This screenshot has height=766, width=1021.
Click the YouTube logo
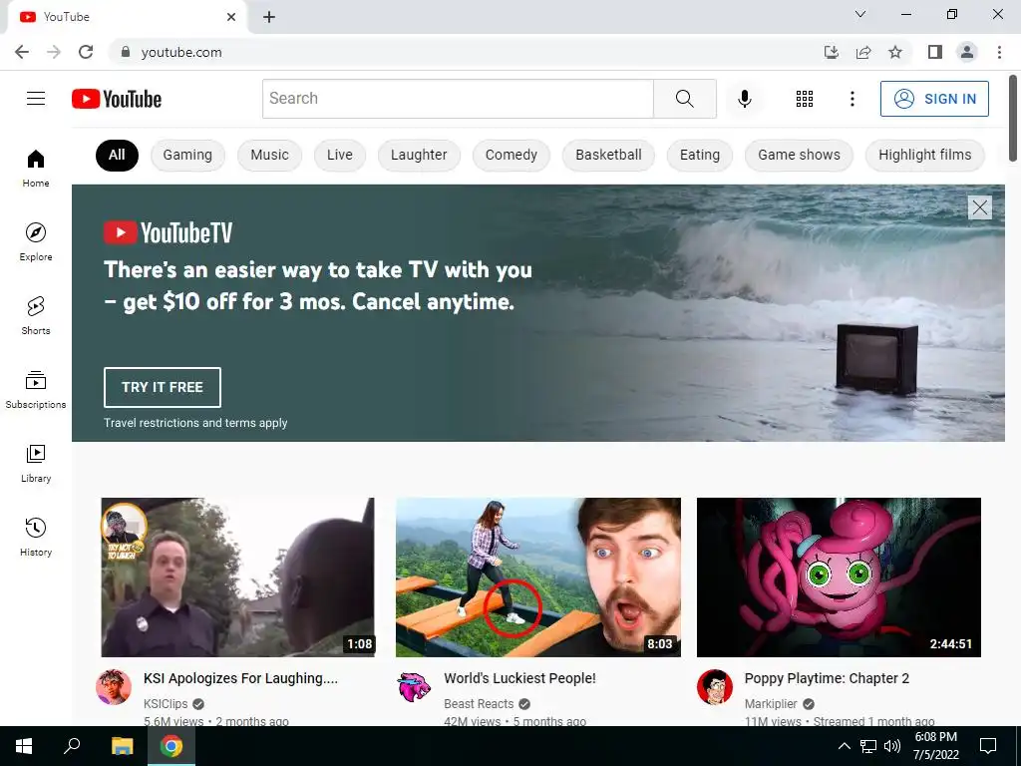117,99
